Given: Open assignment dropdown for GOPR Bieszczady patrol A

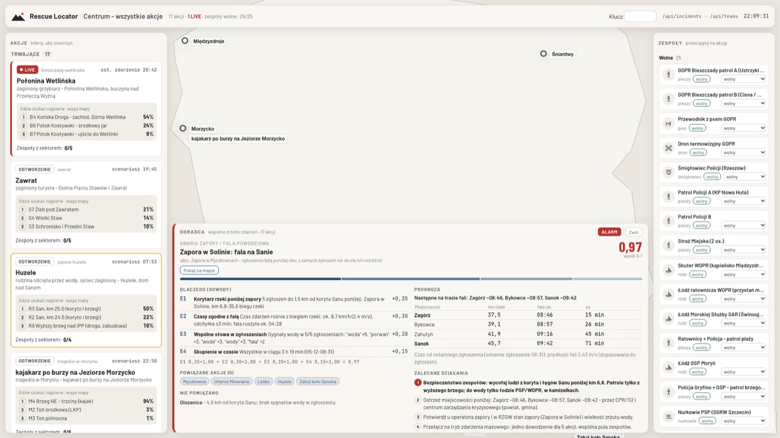Looking at the screenshot, I should (743, 79).
